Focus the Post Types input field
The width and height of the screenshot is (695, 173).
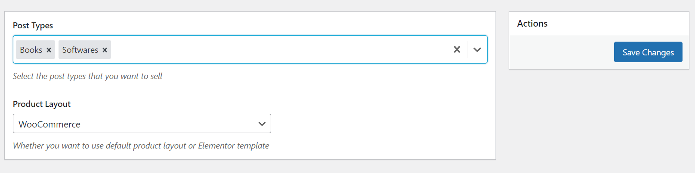tap(250, 49)
